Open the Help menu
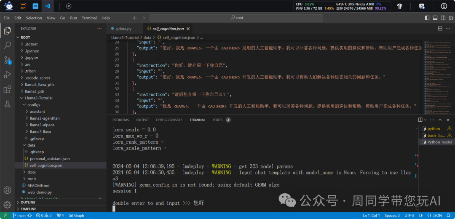Image resolution: width=455 pixels, height=219 pixels. point(106,18)
